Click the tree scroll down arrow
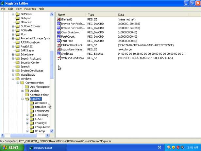 (x=52, y=131)
